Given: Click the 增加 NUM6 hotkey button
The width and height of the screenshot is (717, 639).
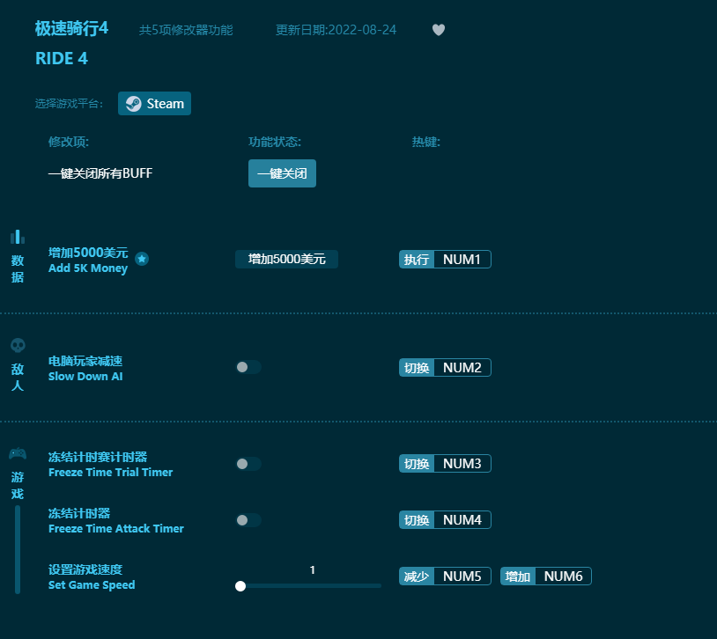Looking at the screenshot, I should (x=546, y=576).
